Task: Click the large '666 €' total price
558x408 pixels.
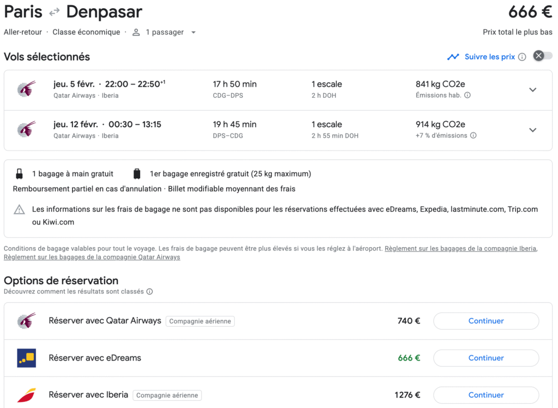Action: (530, 12)
